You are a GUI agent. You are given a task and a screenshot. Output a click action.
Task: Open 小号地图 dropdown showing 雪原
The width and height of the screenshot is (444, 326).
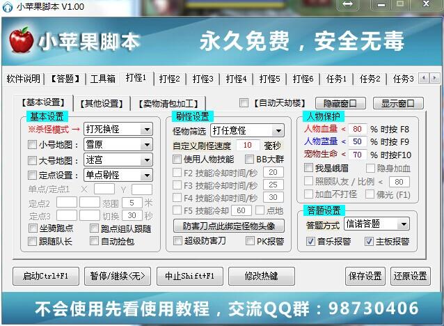[118, 145]
